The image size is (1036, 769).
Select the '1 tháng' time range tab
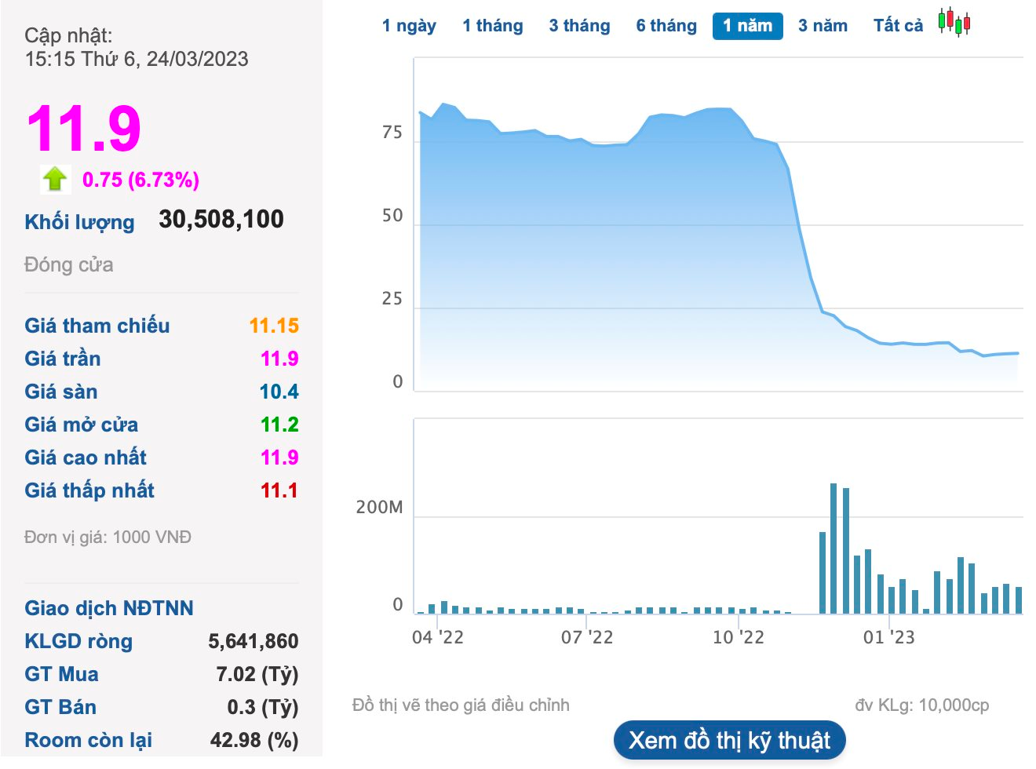coord(493,26)
